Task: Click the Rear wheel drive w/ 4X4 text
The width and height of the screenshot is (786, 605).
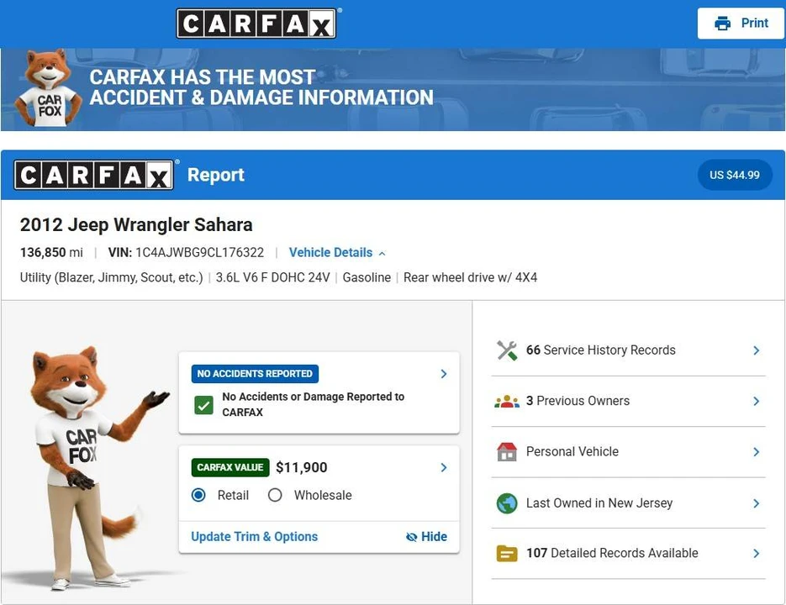Action: pyautogui.click(x=470, y=277)
